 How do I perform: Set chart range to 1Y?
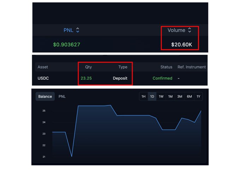198,96
